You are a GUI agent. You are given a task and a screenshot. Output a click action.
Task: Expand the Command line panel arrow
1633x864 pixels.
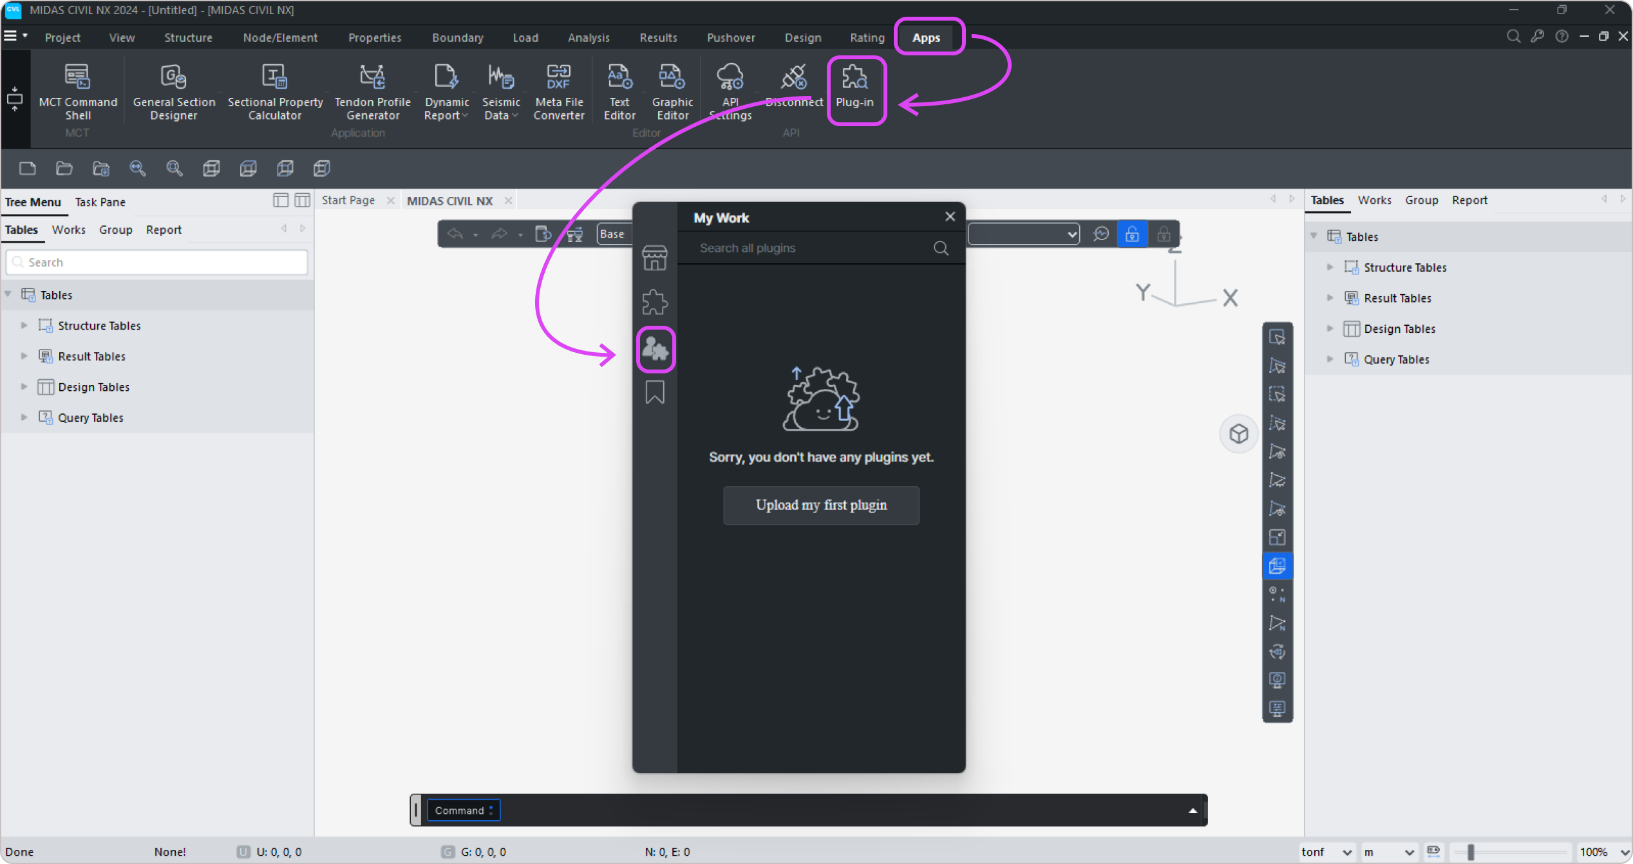point(1193,811)
